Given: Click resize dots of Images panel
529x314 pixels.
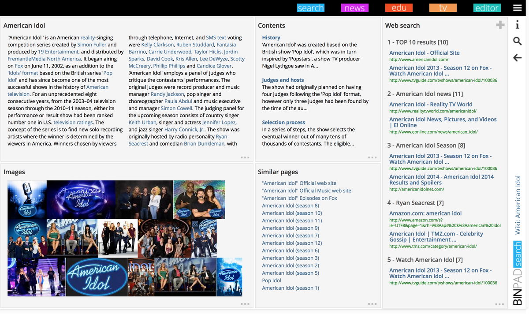Looking at the screenshot, I should pyautogui.click(x=245, y=304).
